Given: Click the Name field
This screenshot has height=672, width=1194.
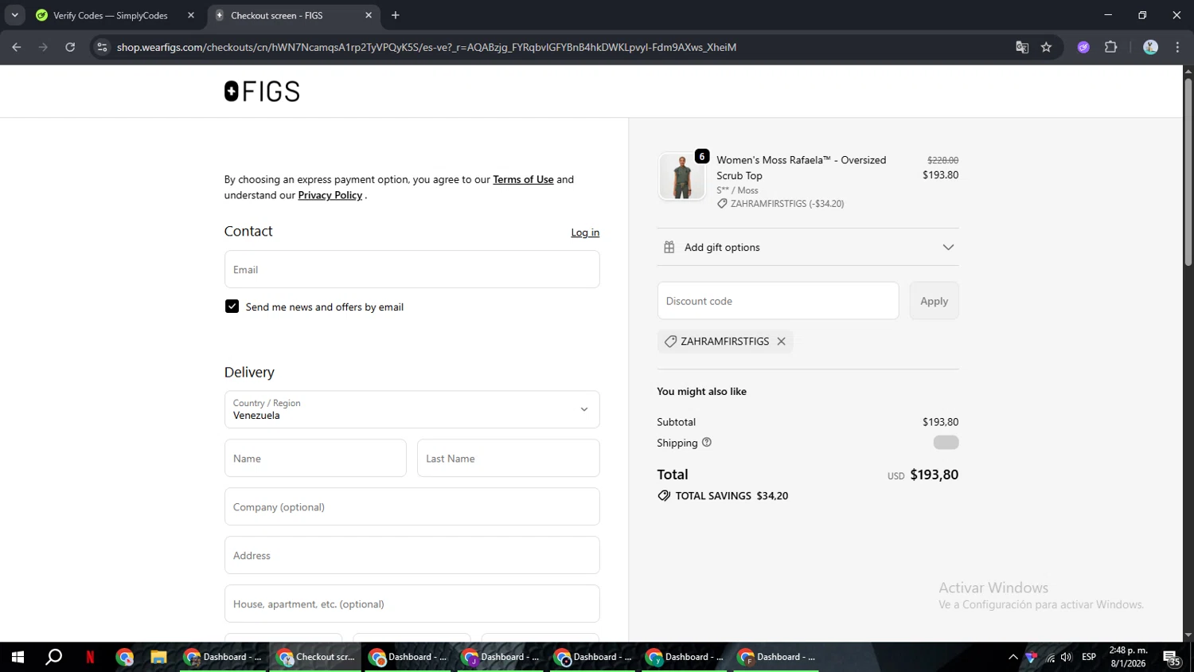Looking at the screenshot, I should tap(315, 458).
